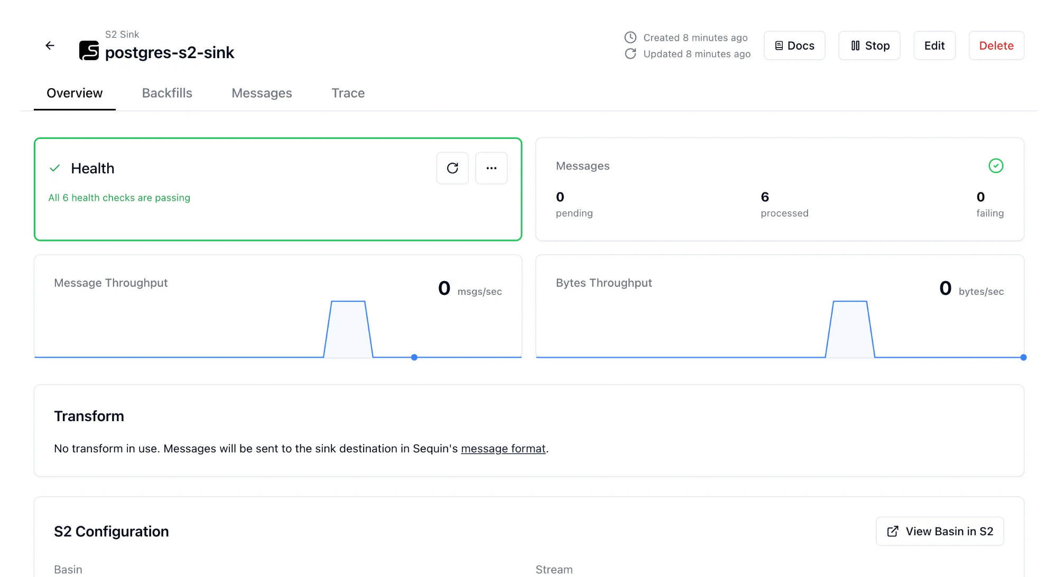The height and width of the screenshot is (577, 1057).
Task: Click the S2 logo icon
Action: point(89,51)
